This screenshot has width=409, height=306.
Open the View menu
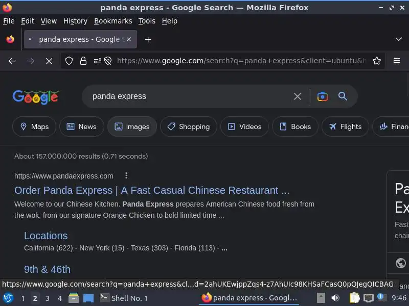[49, 21]
